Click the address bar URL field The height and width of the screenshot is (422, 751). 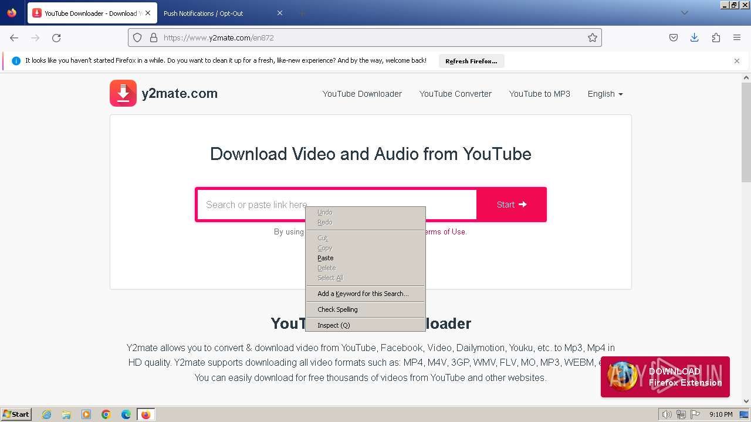365,38
